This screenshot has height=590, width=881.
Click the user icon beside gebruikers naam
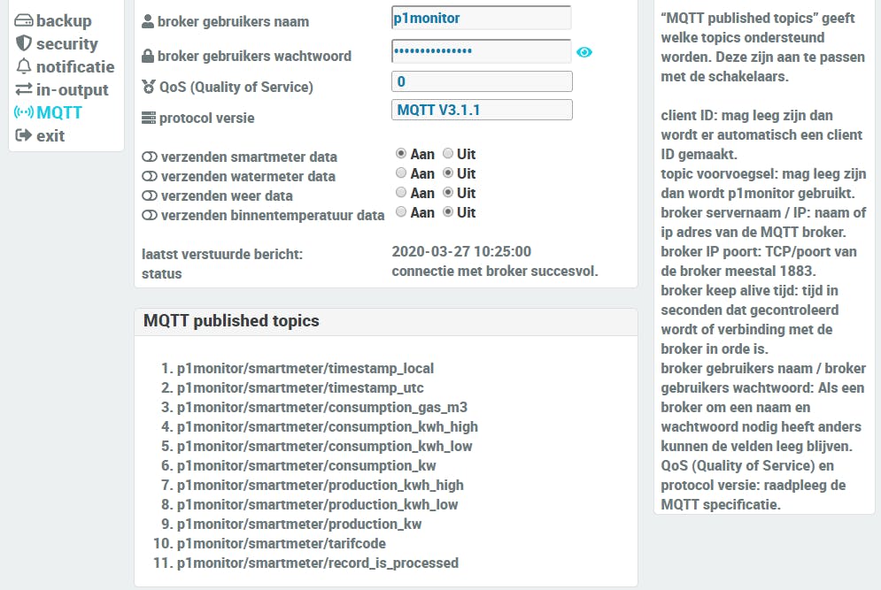point(148,21)
